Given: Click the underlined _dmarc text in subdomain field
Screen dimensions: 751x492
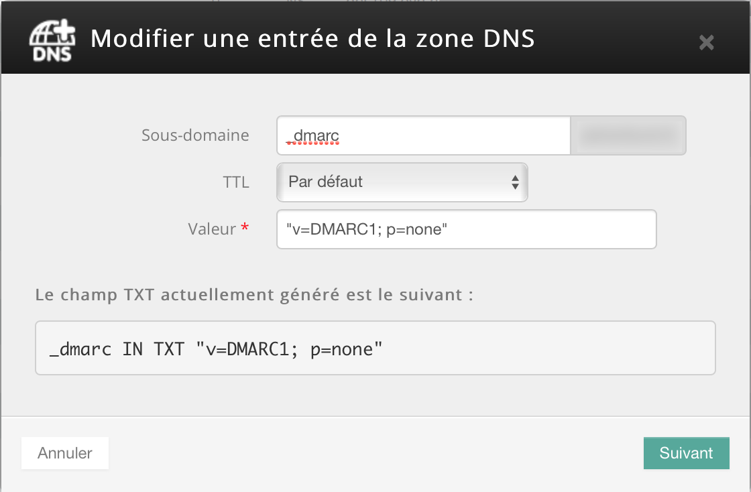Looking at the screenshot, I should pyautogui.click(x=312, y=136).
